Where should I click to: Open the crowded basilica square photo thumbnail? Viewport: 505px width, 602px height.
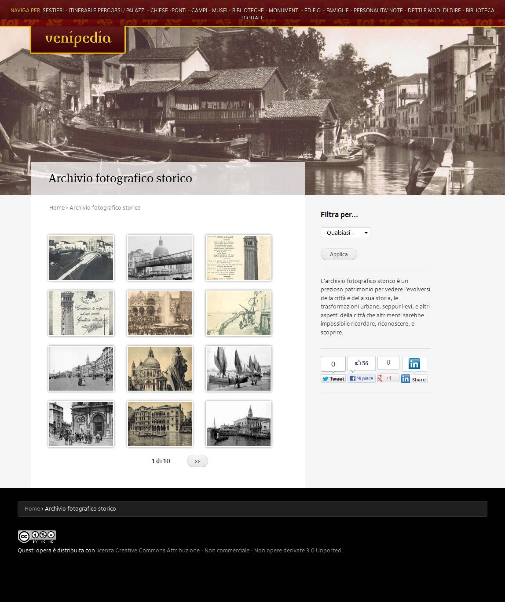point(160,313)
